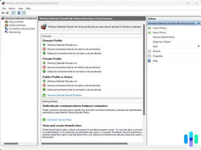Click the firewall root node icon in tree
This screenshot has height=150, width=201.
tap(3, 18)
